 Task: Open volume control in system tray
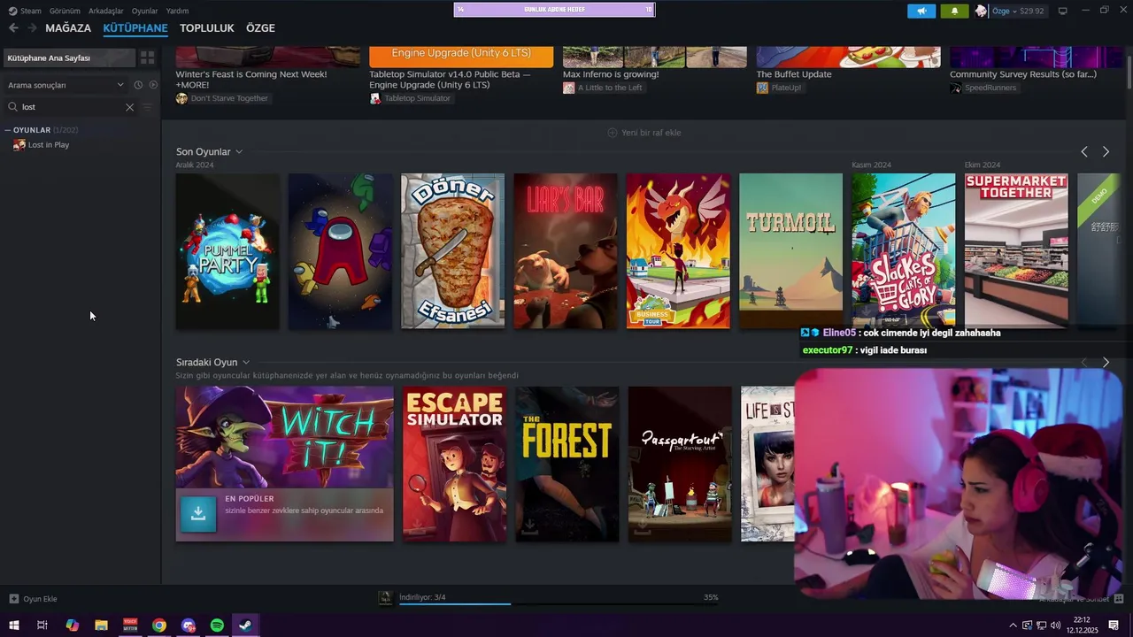(1055, 625)
